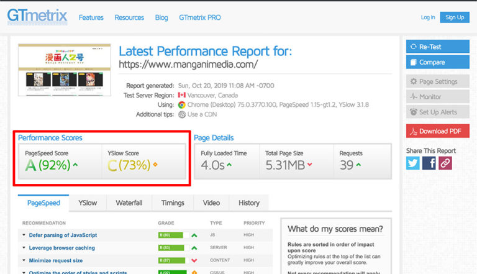Click the PageSpeed Score A (92%) value
477x274 pixels.
click(x=48, y=165)
